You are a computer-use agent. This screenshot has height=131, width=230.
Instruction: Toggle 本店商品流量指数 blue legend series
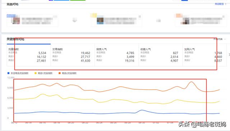pos(18,73)
